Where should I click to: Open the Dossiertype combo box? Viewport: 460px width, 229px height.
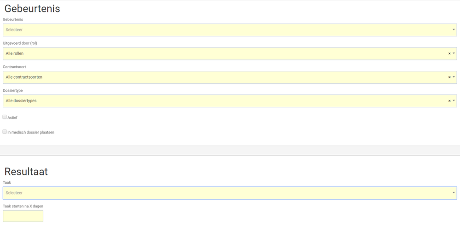point(226,101)
